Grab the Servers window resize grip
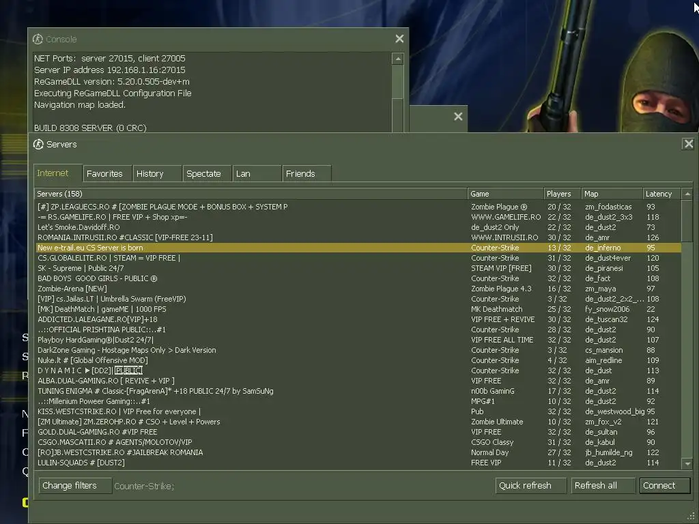The width and height of the screenshot is (699, 524). (691, 517)
